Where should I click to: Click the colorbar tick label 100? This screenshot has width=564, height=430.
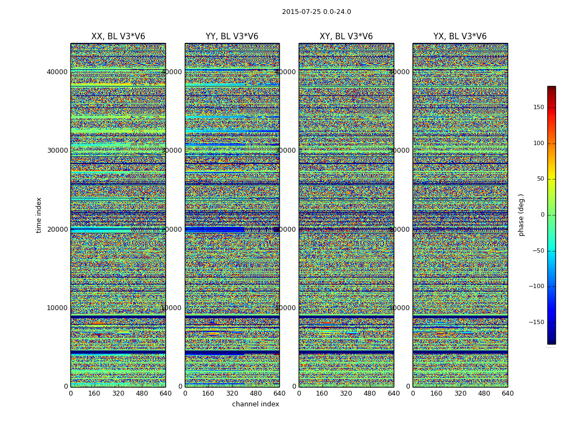[x=538, y=143]
